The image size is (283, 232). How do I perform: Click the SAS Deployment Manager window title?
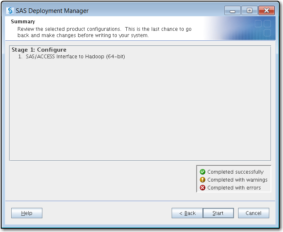52,11
